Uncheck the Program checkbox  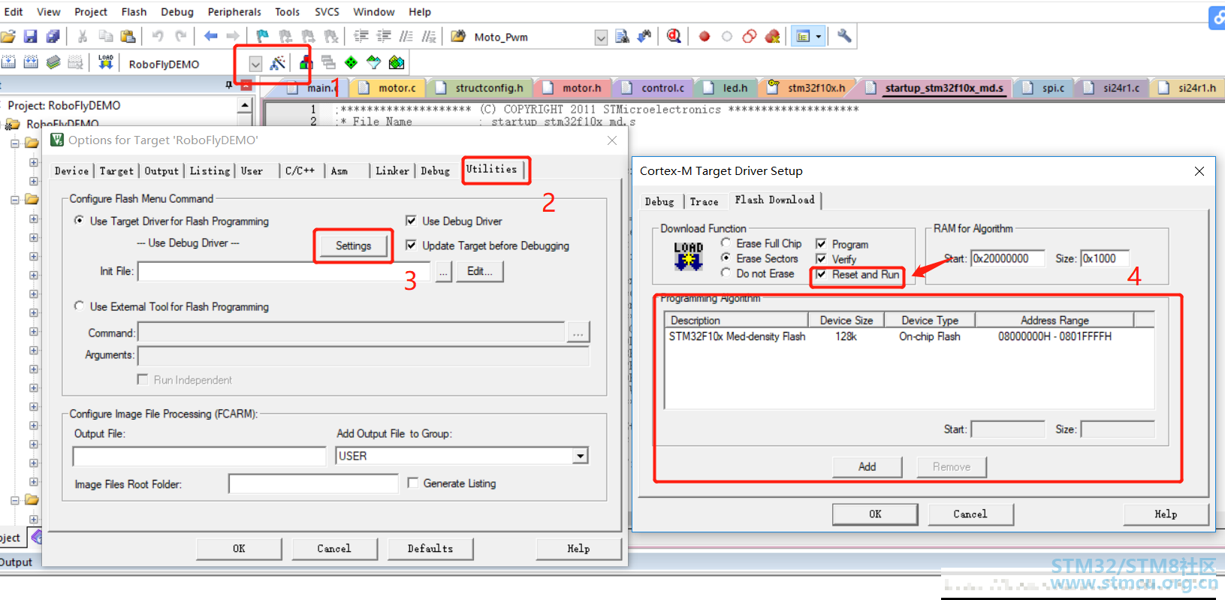point(821,244)
